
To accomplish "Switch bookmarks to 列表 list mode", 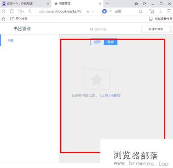I will point(110,42).
